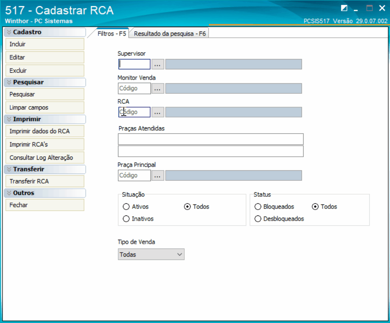This screenshot has height=323, width=390.
Task: Click the Transferir RCA button
Action: [45, 181]
